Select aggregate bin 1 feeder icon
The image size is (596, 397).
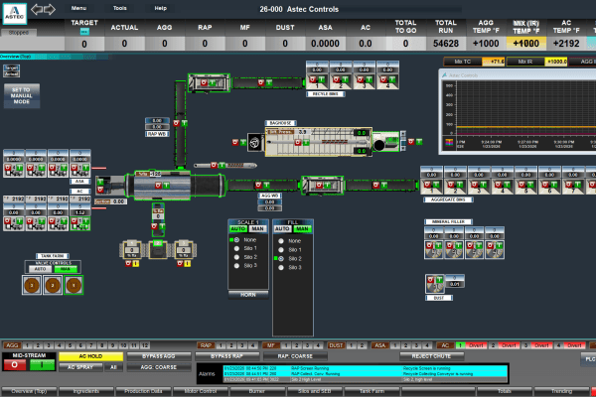(431, 187)
